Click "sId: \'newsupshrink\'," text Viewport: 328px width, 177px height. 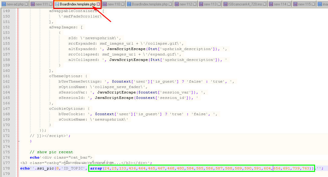[x=95, y=38]
